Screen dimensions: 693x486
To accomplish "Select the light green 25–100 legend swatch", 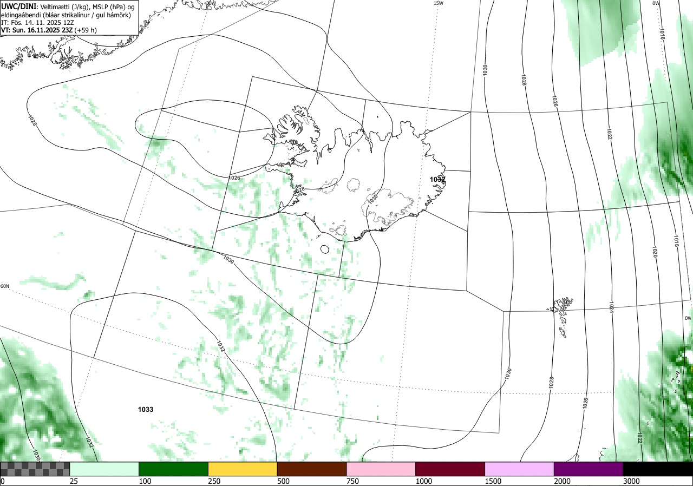I will 104,469.
